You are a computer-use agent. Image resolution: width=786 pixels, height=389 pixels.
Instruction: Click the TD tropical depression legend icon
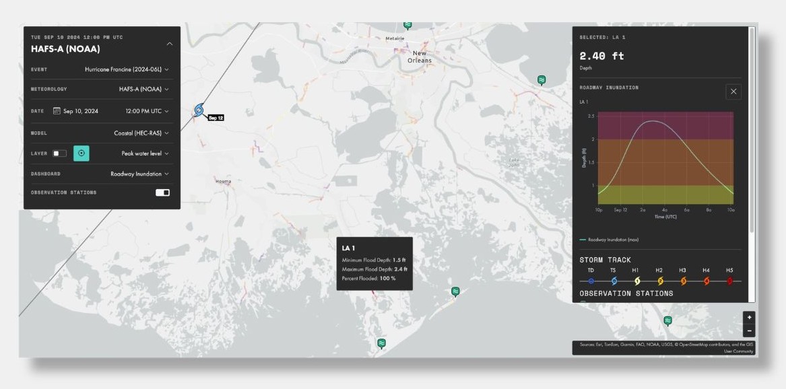pos(591,281)
